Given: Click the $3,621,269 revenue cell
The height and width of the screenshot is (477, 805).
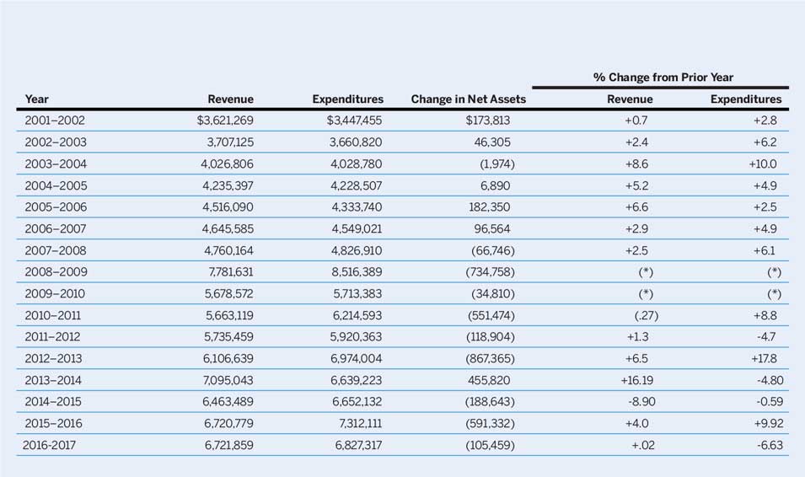Looking at the screenshot, I should [224, 121].
